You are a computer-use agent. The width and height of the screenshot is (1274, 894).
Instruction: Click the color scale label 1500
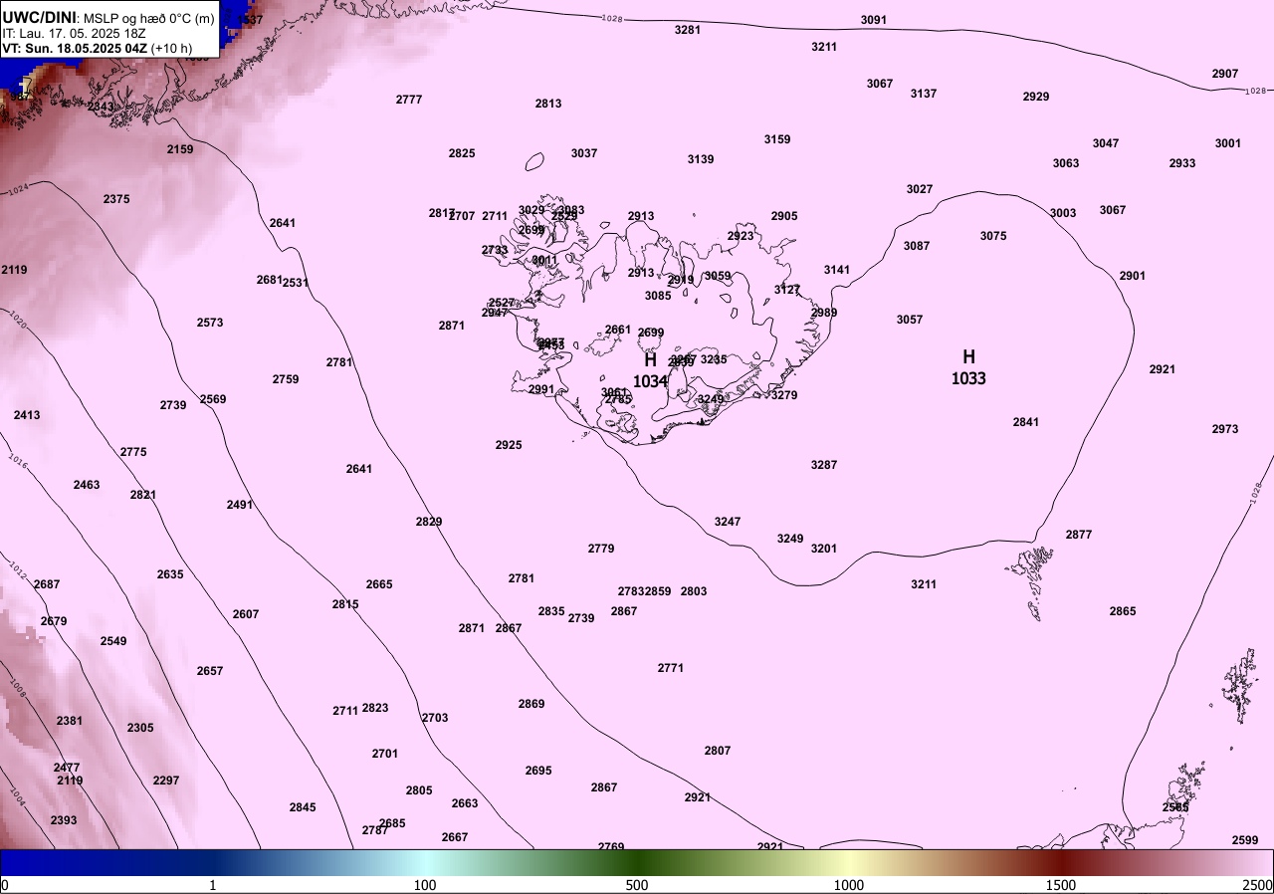point(1061,885)
